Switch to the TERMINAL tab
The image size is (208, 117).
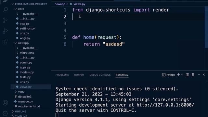point(122,75)
